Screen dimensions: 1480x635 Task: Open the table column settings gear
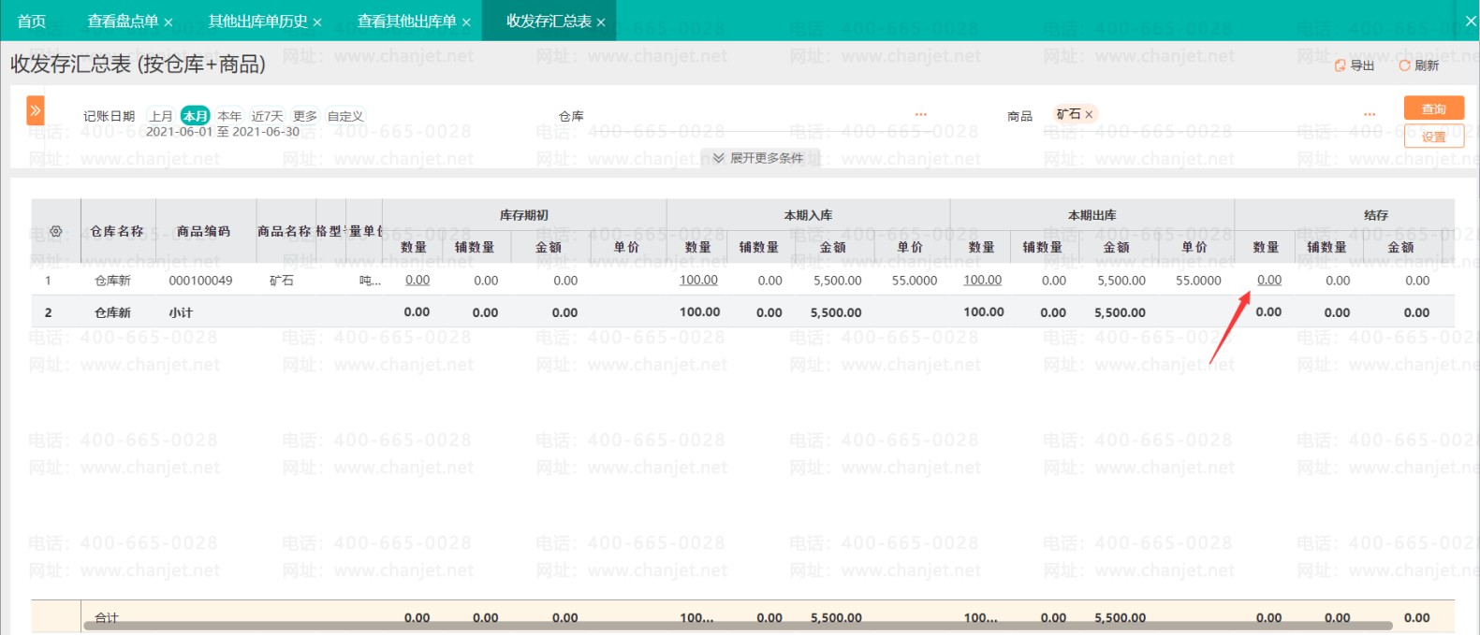pos(56,231)
